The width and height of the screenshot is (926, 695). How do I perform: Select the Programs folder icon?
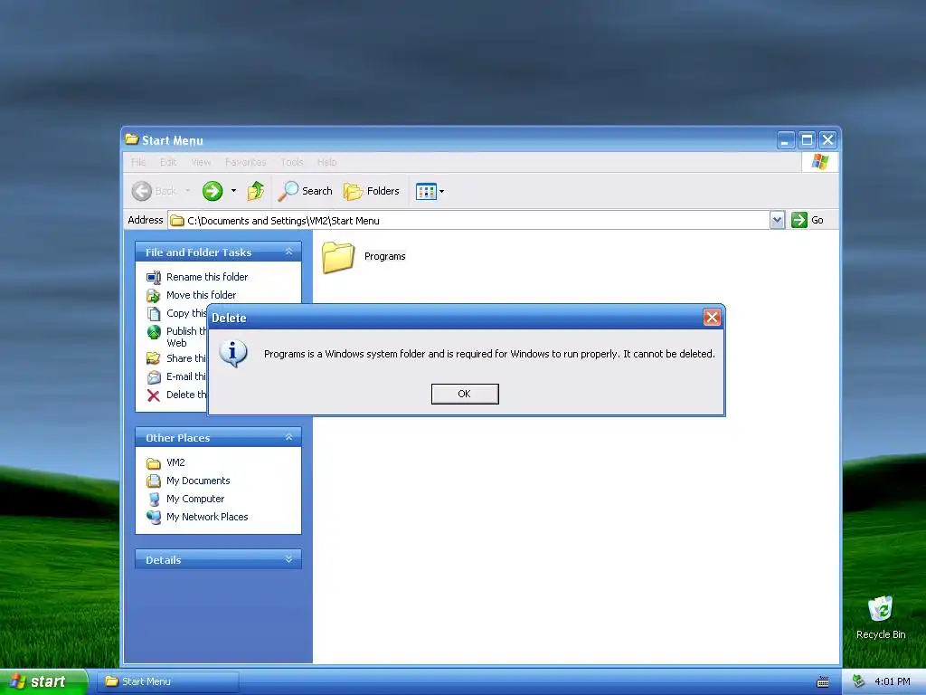(338, 257)
